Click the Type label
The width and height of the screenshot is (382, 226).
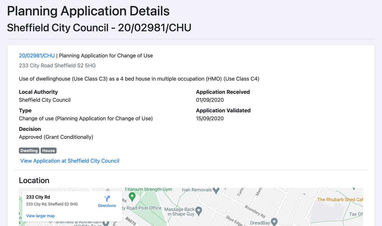pyautogui.click(x=25, y=110)
